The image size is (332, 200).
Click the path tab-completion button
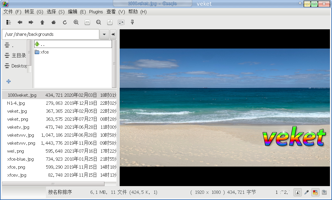click(113, 34)
